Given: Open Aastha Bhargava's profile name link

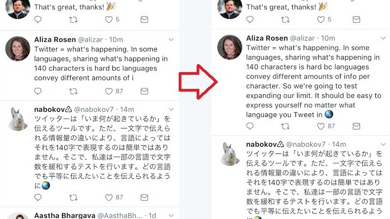Looking at the screenshot, I should click(x=66, y=215).
